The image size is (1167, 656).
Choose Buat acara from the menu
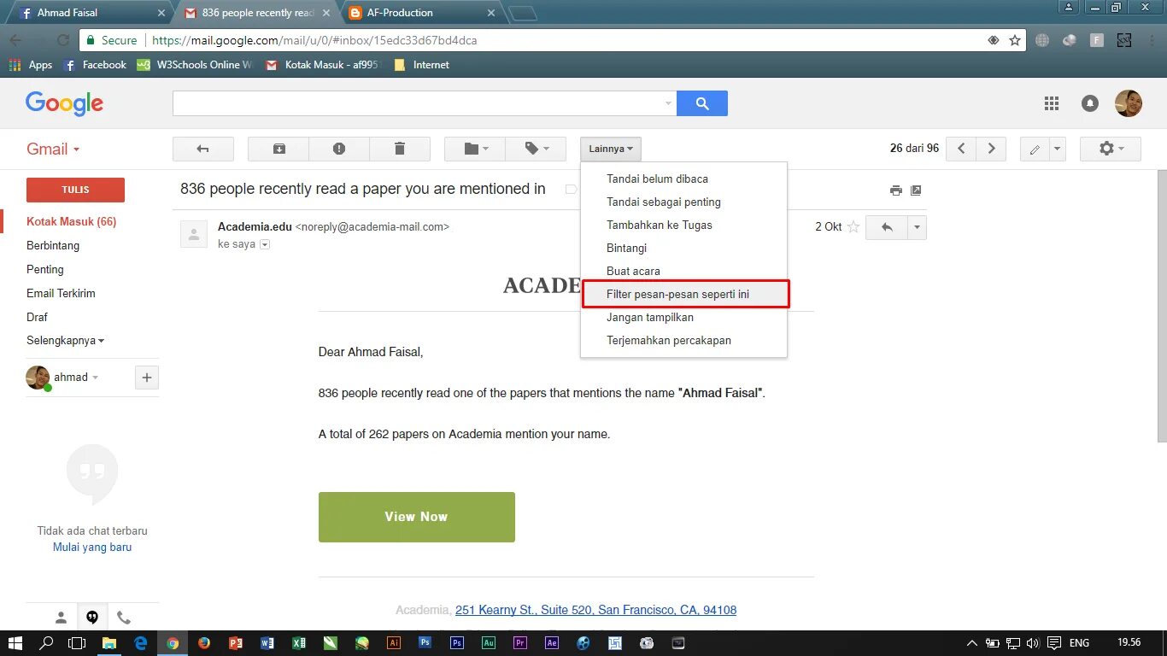683,271
